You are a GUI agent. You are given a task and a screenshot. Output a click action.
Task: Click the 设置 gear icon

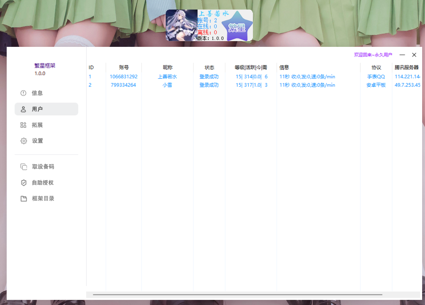(x=24, y=141)
